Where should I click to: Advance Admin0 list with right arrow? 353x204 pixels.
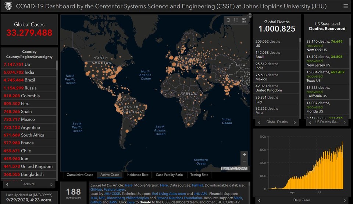click(51, 184)
